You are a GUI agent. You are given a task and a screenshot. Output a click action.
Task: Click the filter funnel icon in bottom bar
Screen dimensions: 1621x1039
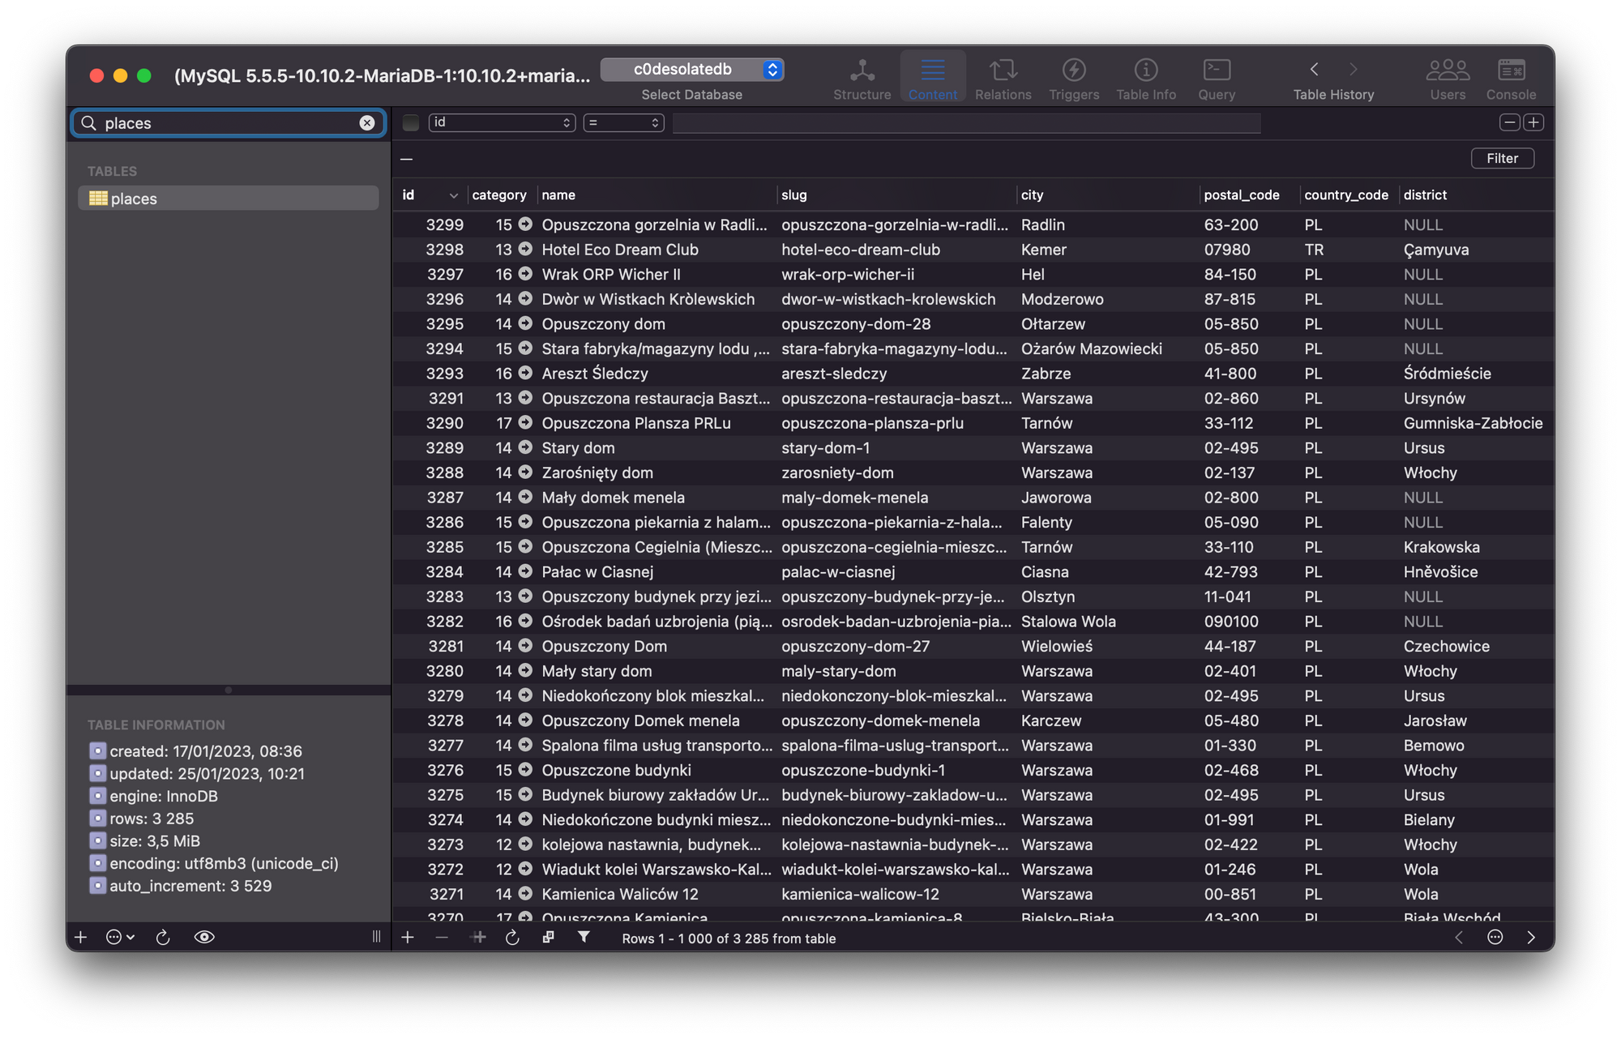pos(584,937)
